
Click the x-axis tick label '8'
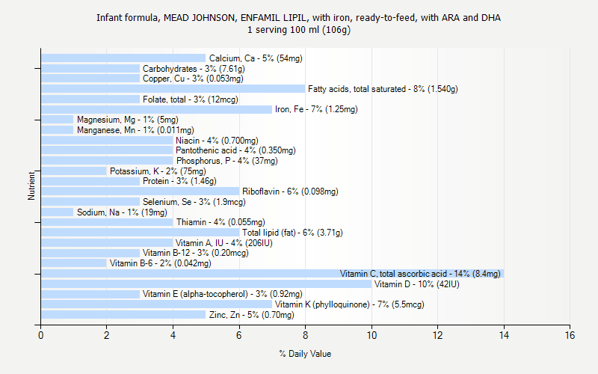click(305, 335)
